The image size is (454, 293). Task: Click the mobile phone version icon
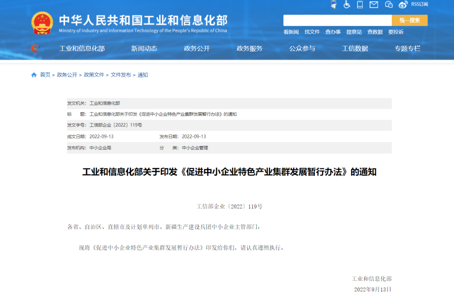360,5
